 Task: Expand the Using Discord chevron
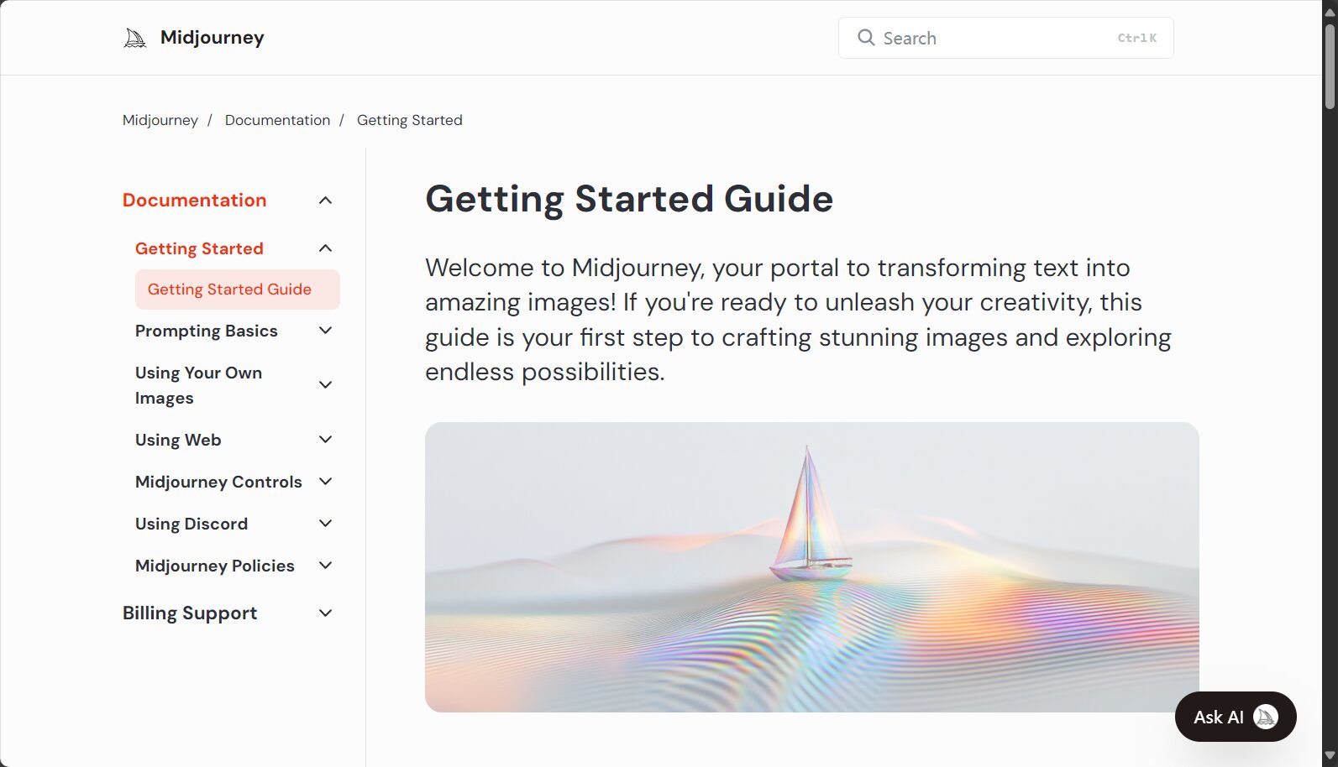tap(326, 524)
